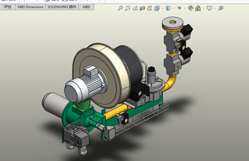Viewport: 249px width, 161px height.
Task: Expand the Apply Scene dropdown arrow
Action: coord(203,8)
